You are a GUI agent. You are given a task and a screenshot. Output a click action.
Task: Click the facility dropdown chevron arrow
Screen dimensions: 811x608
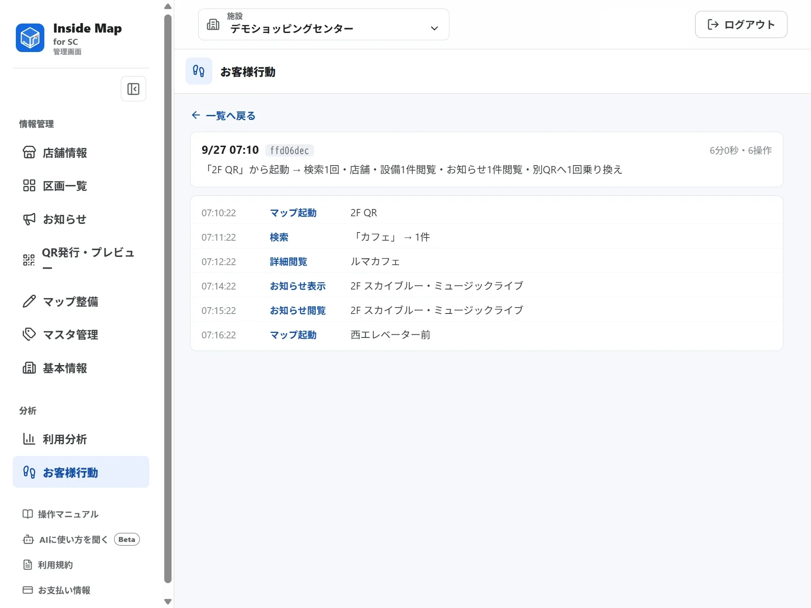click(x=434, y=28)
